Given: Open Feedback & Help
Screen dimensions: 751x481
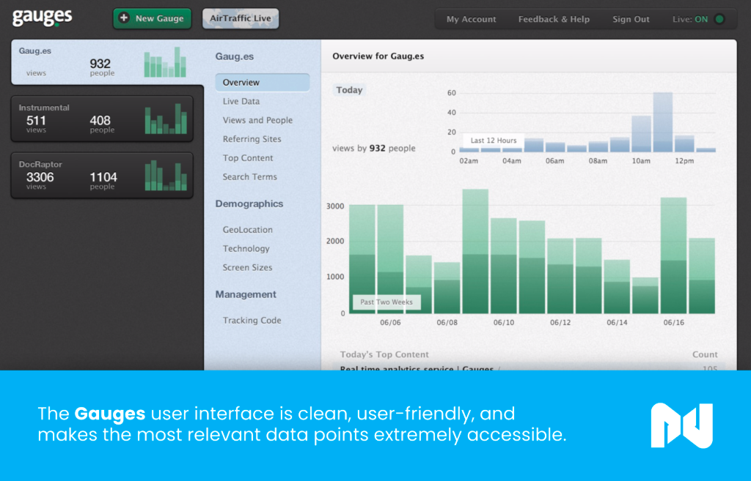Looking at the screenshot, I should [x=554, y=19].
